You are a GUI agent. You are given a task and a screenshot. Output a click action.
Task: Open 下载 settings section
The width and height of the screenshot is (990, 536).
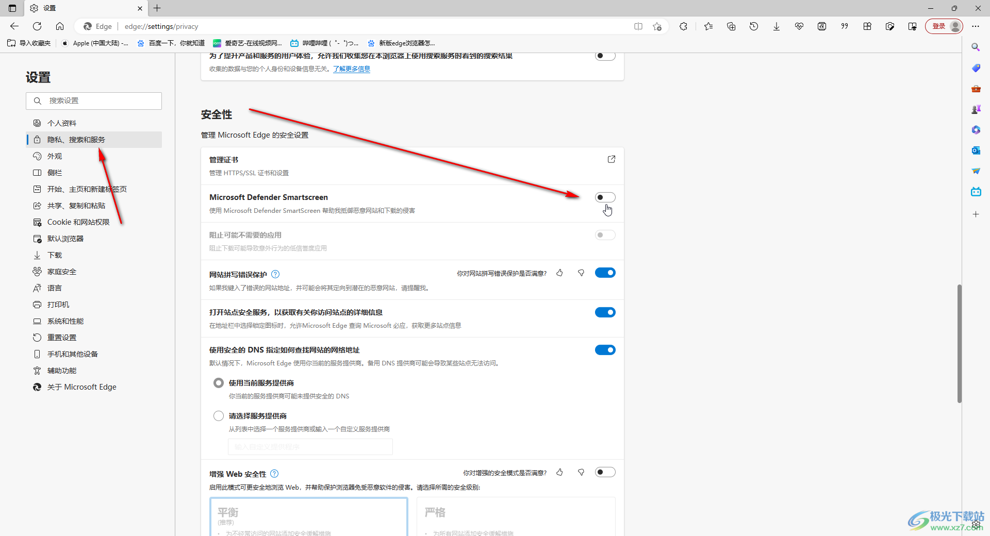click(94, 255)
